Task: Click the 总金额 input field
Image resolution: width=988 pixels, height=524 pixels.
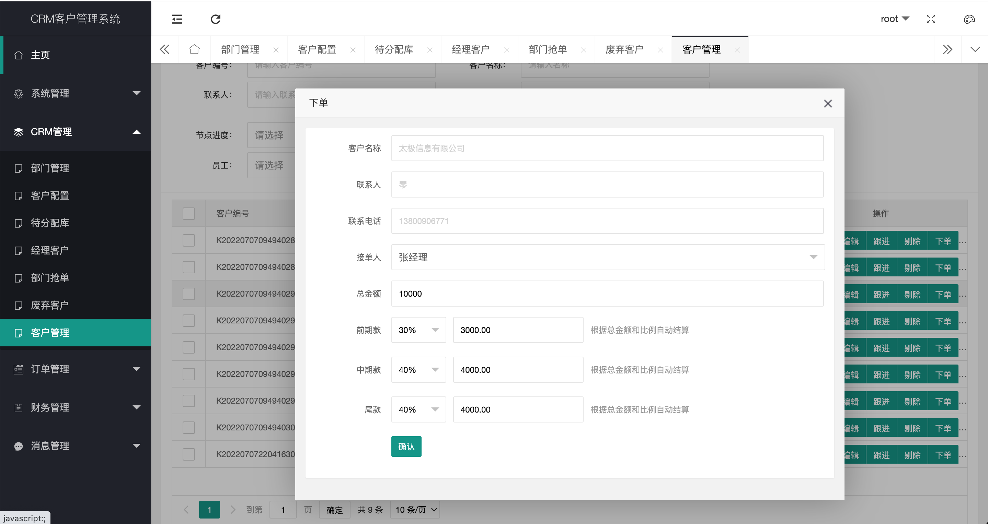Action: coord(607,294)
